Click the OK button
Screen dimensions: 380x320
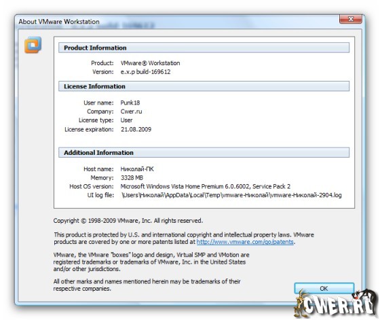324,289
